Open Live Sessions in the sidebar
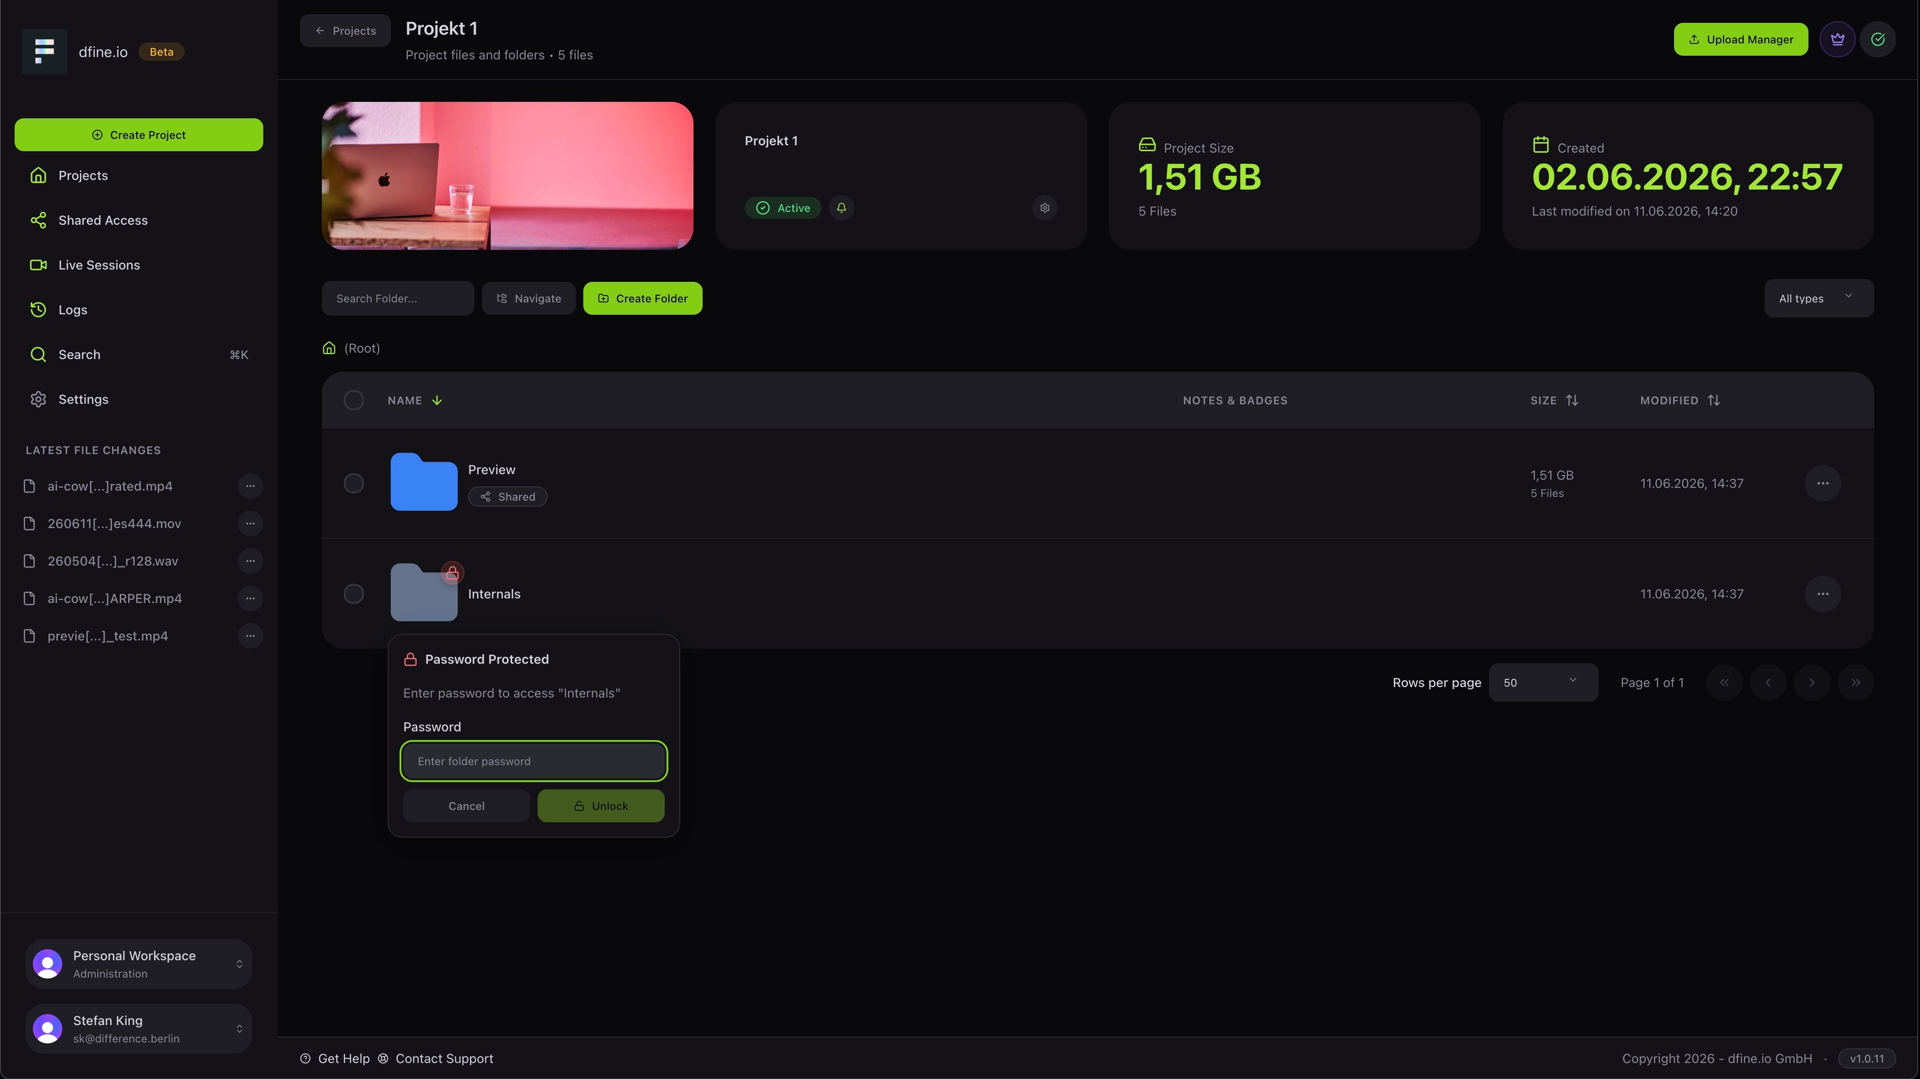This screenshot has height=1079, width=1920. (139, 265)
